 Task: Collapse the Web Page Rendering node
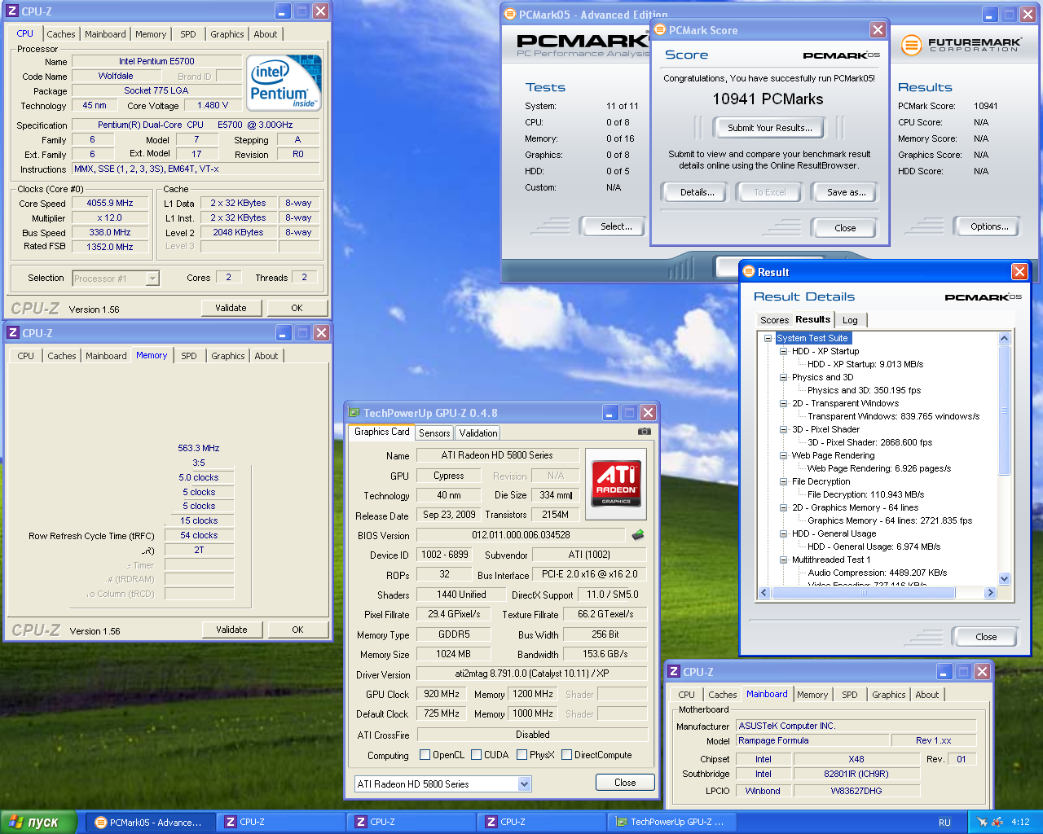pyautogui.click(x=783, y=455)
